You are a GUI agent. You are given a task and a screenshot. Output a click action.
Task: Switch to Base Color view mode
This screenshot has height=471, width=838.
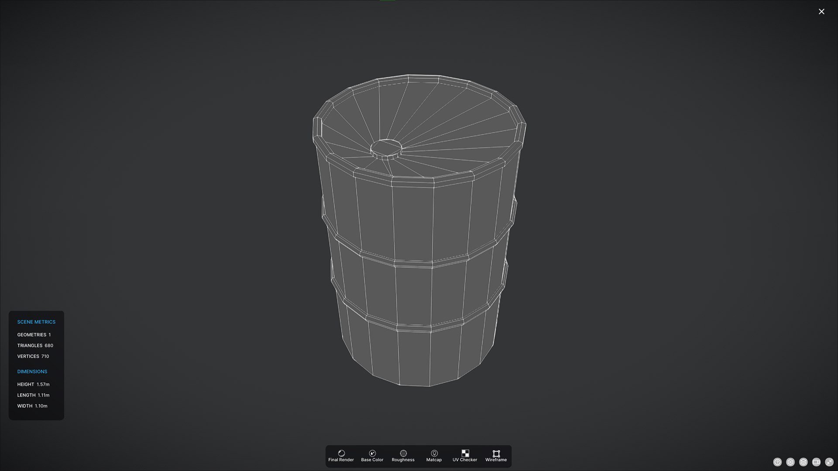[372, 456]
